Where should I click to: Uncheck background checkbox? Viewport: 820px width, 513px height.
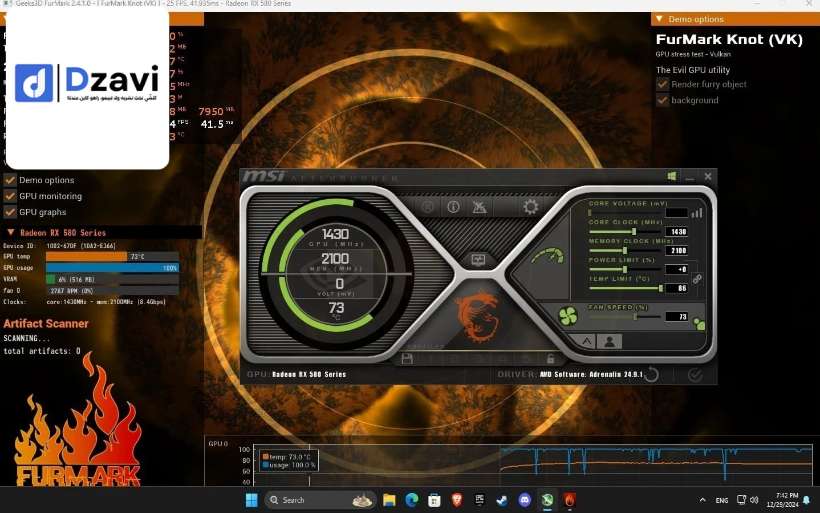(x=662, y=100)
